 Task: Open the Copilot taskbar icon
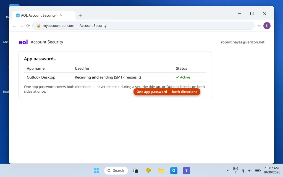point(148,170)
